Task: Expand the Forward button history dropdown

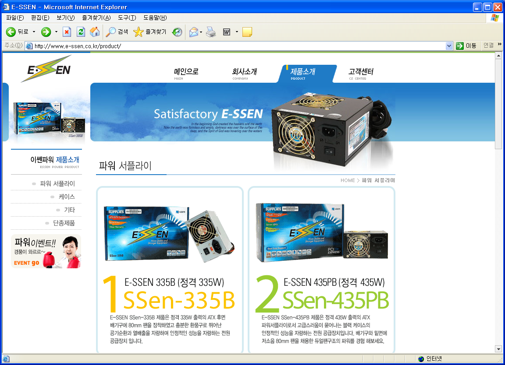Action: point(56,32)
